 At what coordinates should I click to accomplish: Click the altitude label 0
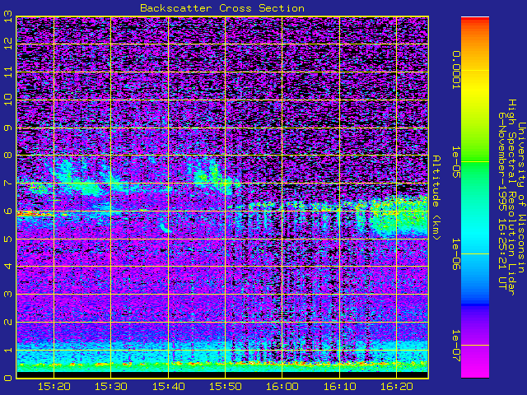click(8, 378)
